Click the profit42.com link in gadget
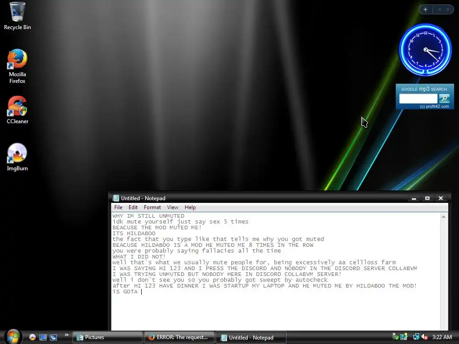Viewport: 459px width, 344px height. coord(434,107)
